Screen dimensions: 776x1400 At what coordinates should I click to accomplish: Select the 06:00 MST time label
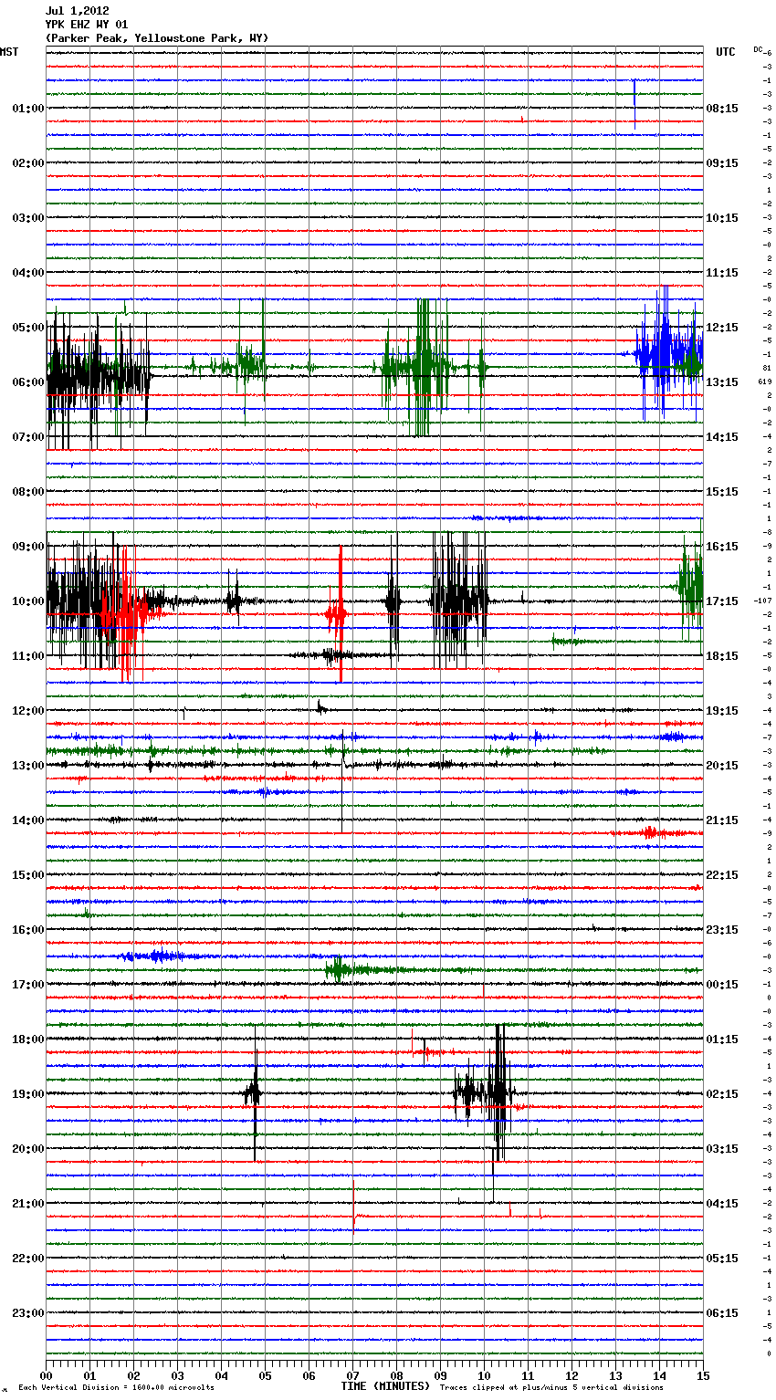point(27,382)
